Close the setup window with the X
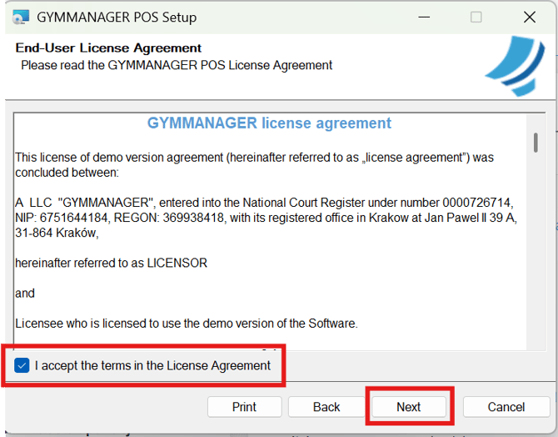 [529, 17]
